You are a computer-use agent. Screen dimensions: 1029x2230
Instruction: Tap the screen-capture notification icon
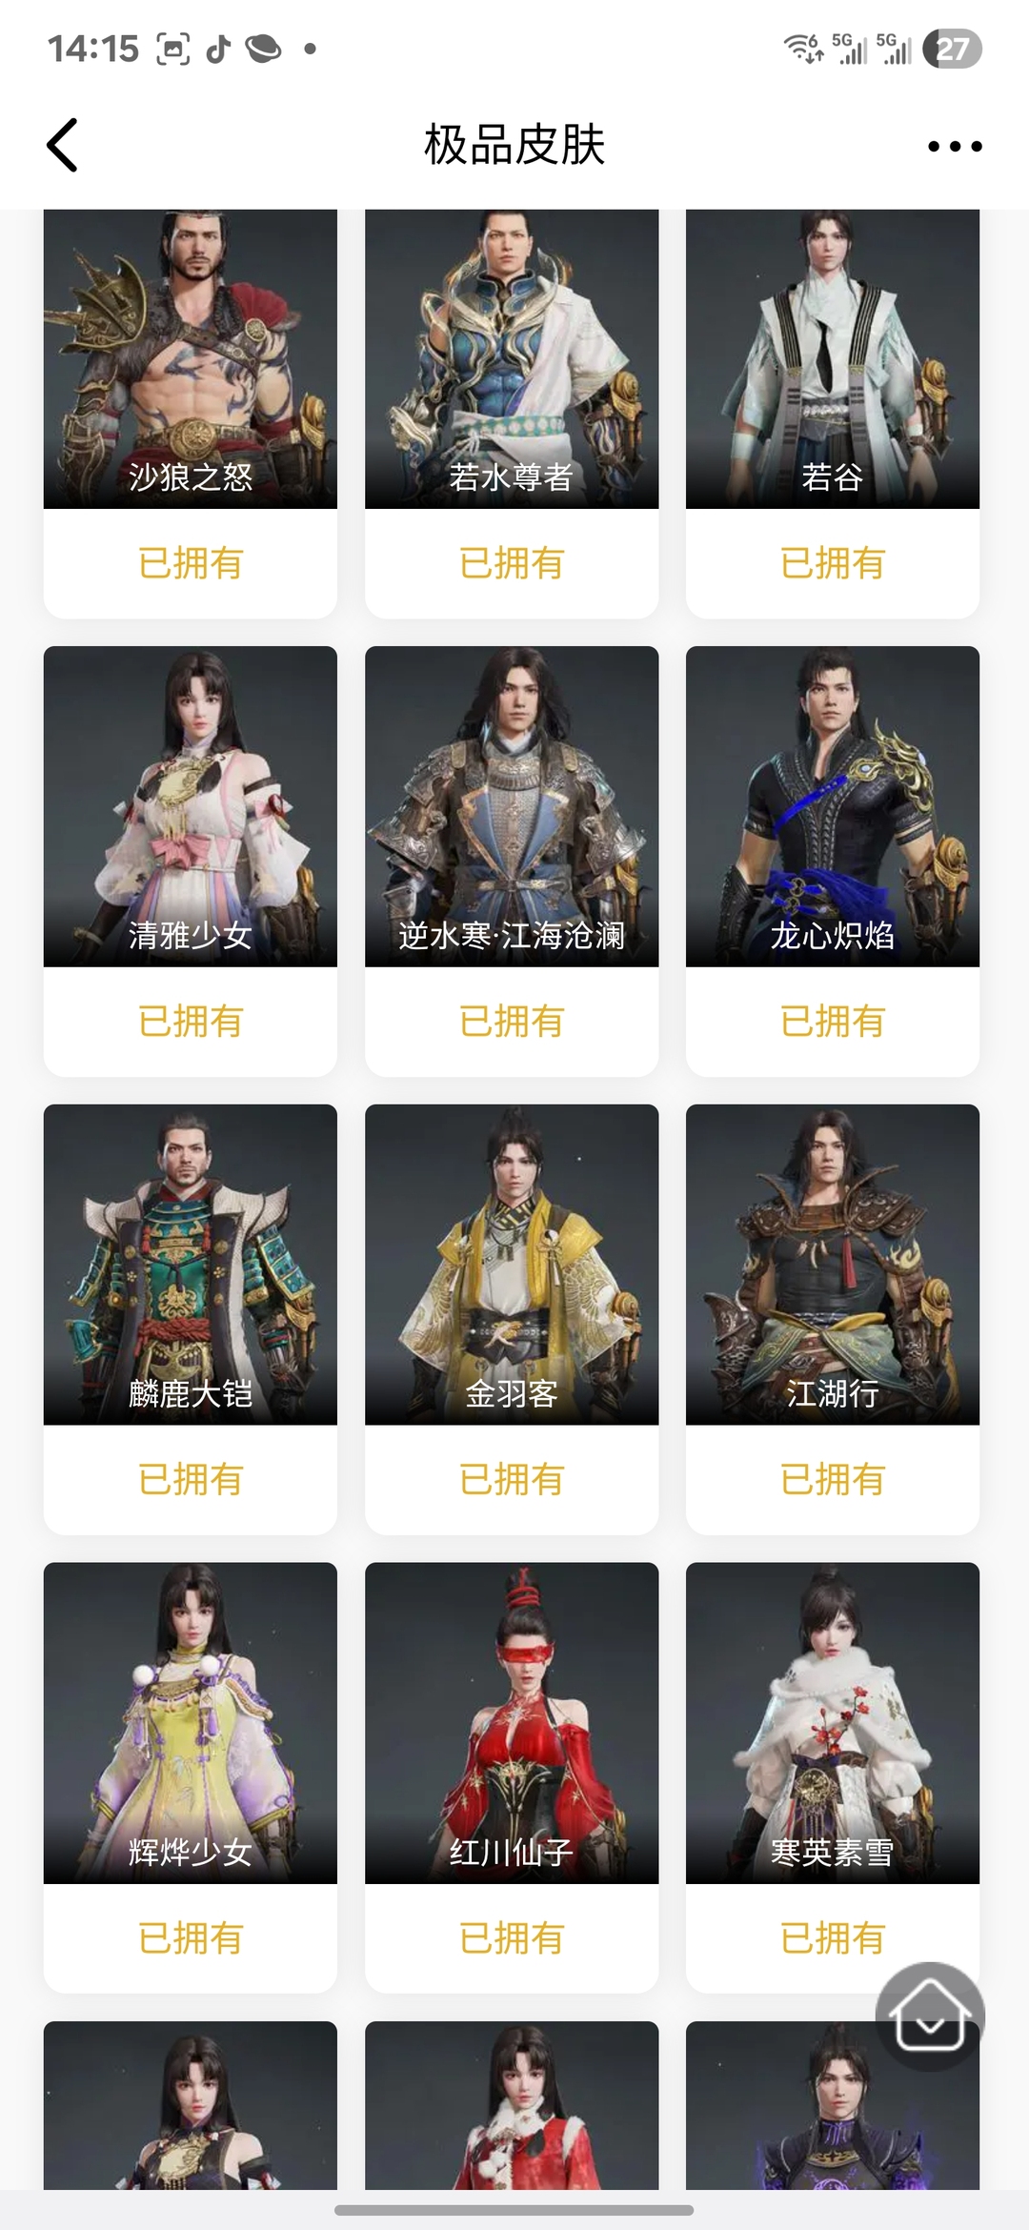point(172,49)
